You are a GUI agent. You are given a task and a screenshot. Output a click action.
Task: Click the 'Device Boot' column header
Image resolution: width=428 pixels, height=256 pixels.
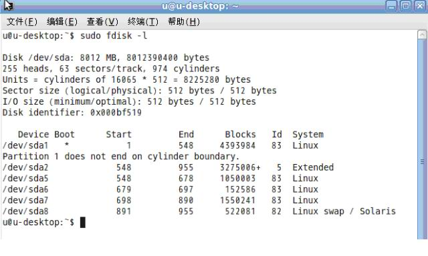pyautogui.click(x=46, y=135)
